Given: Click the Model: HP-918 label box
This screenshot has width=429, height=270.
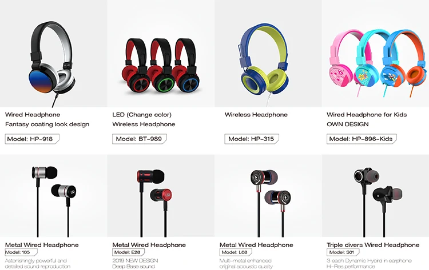Looking at the screenshot, I should (x=32, y=139).
